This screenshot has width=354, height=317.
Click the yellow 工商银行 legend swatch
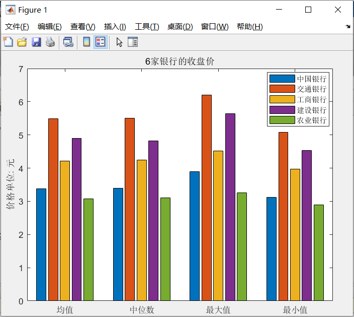pyautogui.click(x=282, y=99)
